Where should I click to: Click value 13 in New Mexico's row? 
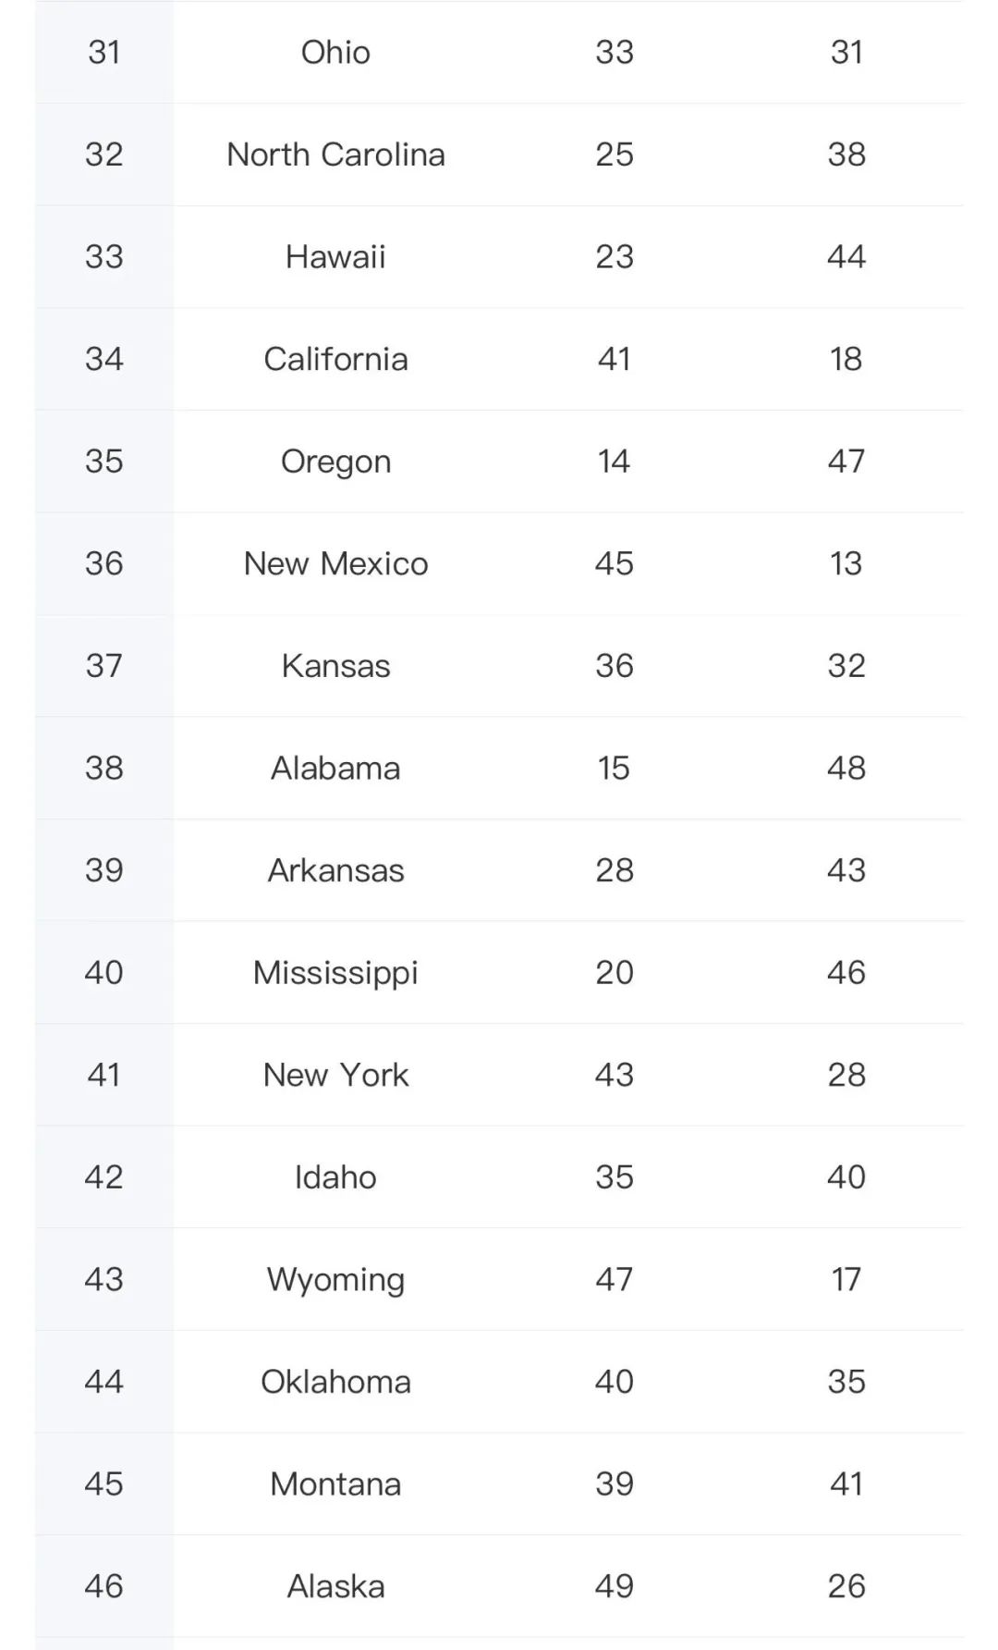[846, 563]
